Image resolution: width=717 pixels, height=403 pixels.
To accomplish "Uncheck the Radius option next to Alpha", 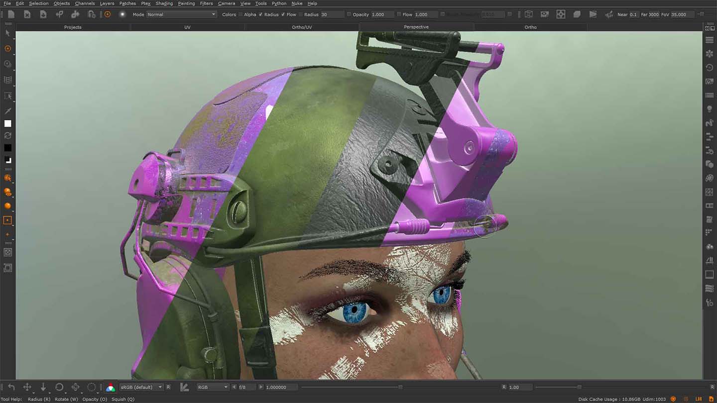I will 261,14.
